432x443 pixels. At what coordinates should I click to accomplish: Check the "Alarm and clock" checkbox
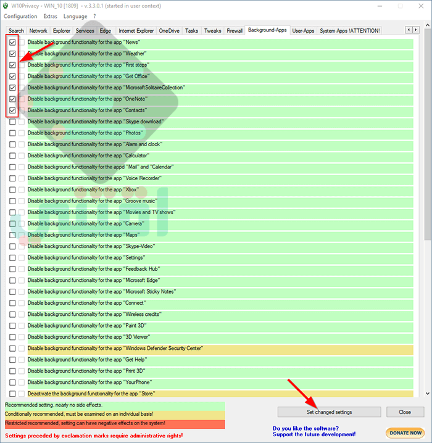pyautogui.click(x=12, y=144)
